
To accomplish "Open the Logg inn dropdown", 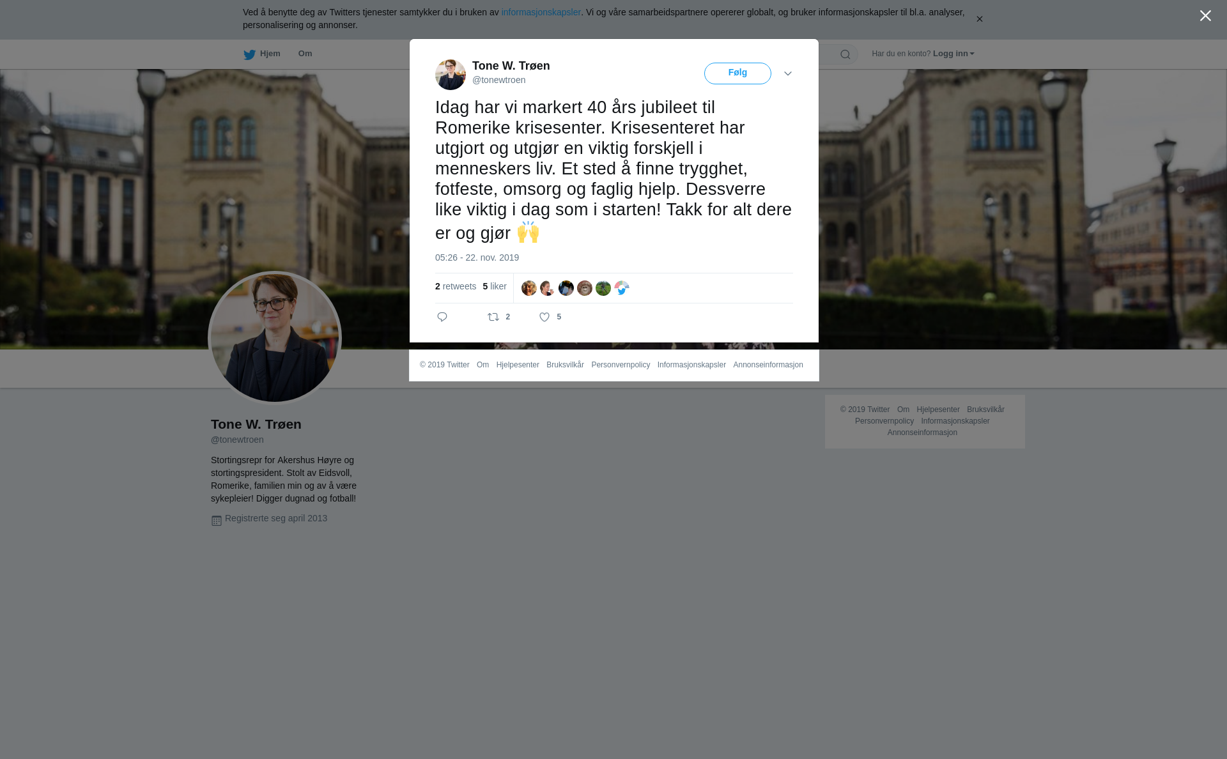I will pyautogui.click(x=953, y=54).
